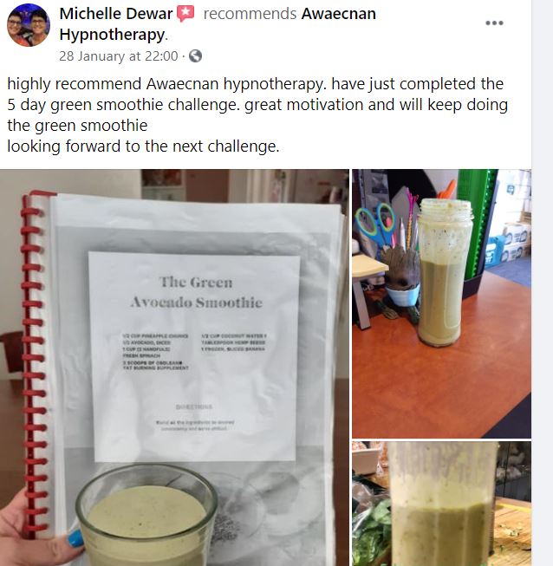553x566 pixels.
Task: Open the post options three-dot menu
Action: (494, 23)
